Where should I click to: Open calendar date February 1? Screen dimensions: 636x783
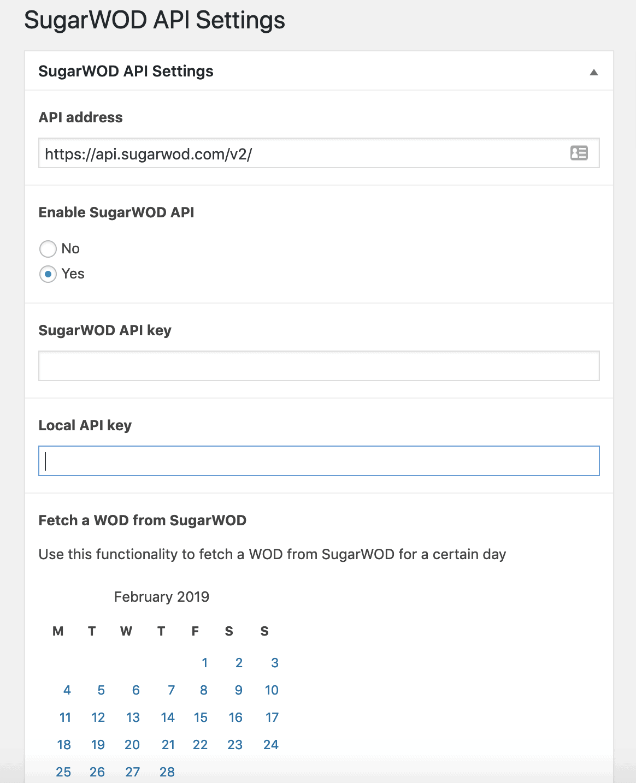(204, 663)
